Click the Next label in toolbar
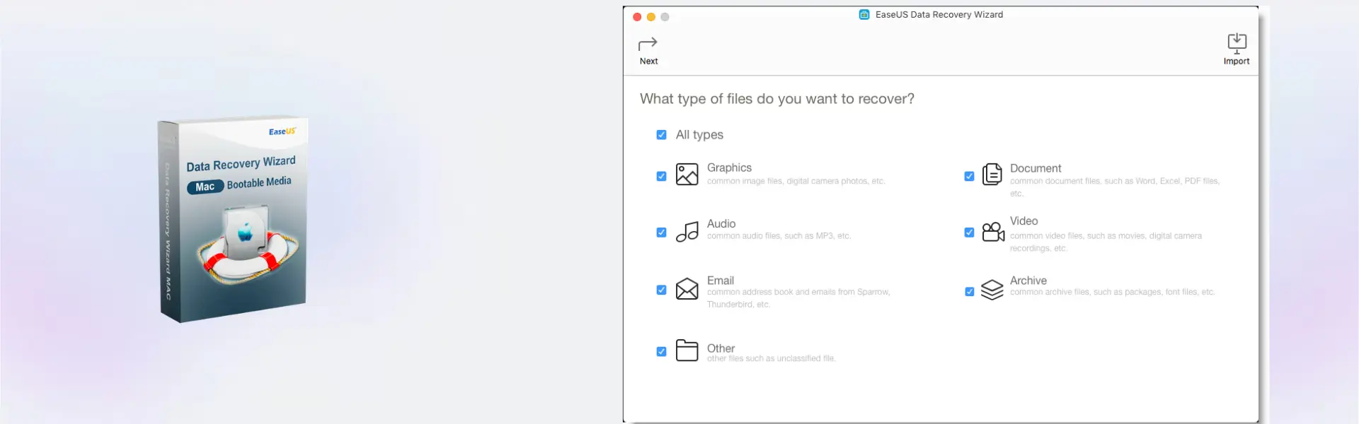The height and width of the screenshot is (424, 1359). click(648, 61)
